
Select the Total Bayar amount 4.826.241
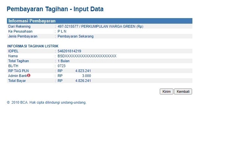pyautogui.click(x=83, y=81)
